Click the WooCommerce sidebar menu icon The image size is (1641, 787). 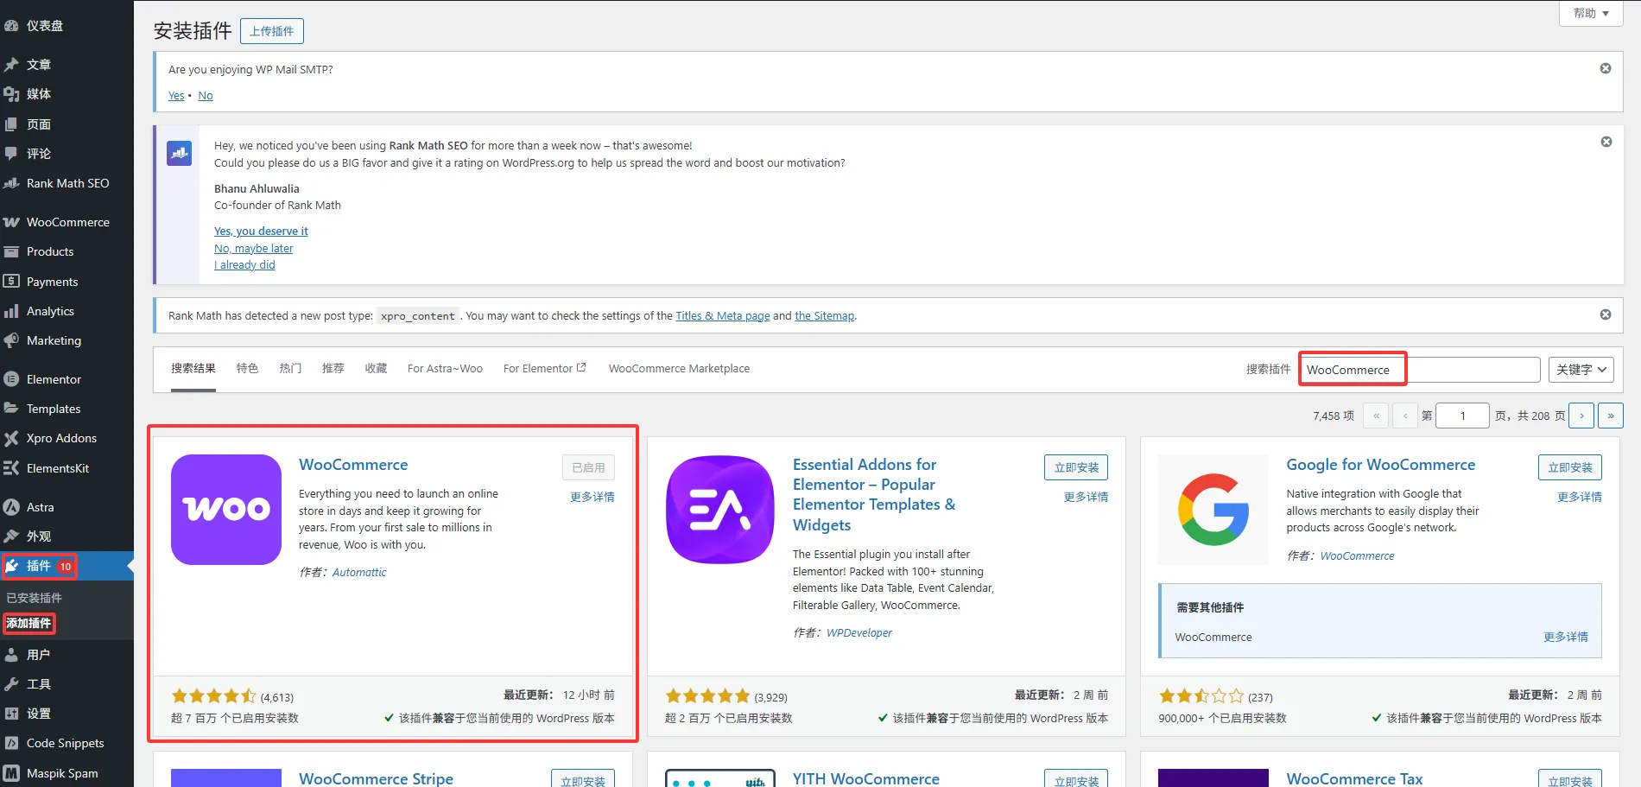(11, 222)
